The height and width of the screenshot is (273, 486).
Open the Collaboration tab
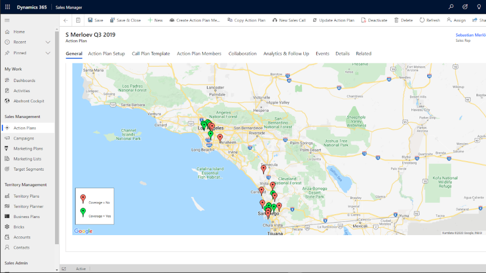click(x=243, y=54)
